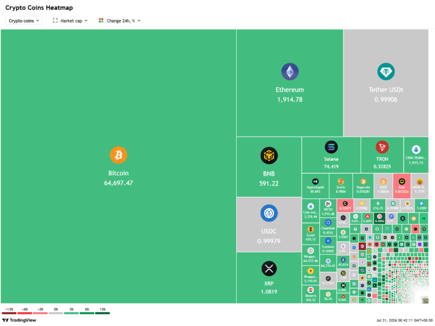The width and height of the screenshot is (435, 326).
Task: Click the Zcash logo
Action: (311, 229)
